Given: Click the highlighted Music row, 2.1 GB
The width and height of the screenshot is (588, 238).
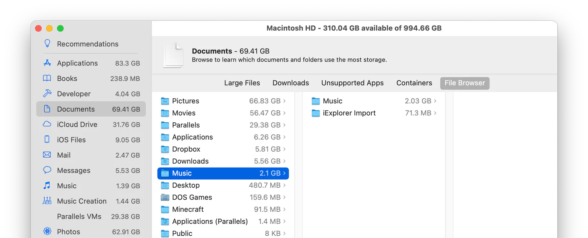Looking at the screenshot, I should (223, 173).
